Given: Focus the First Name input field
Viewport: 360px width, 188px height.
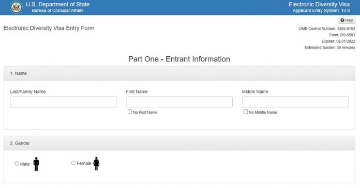Looking at the screenshot, I should click(179, 102).
